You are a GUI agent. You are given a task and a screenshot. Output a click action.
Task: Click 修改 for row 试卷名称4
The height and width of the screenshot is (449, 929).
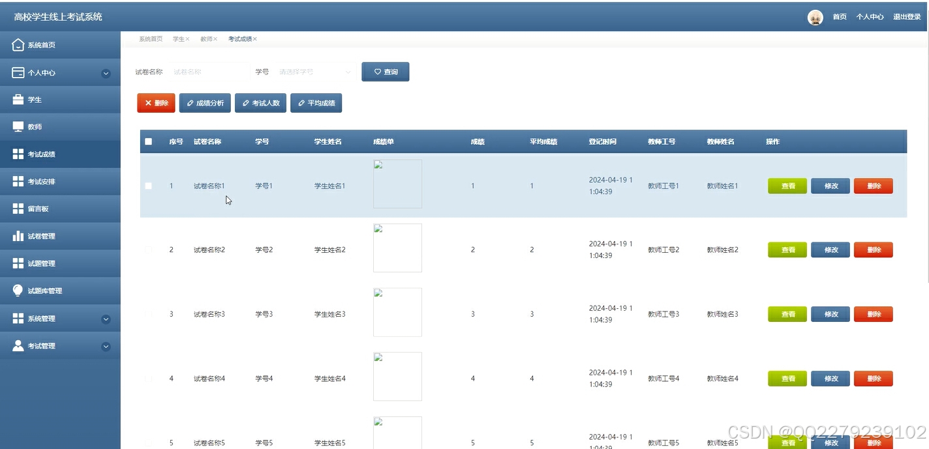coord(830,379)
